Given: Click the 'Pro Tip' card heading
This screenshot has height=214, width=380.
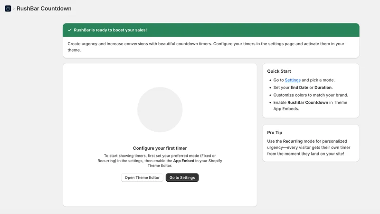Looking at the screenshot, I should (275, 133).
